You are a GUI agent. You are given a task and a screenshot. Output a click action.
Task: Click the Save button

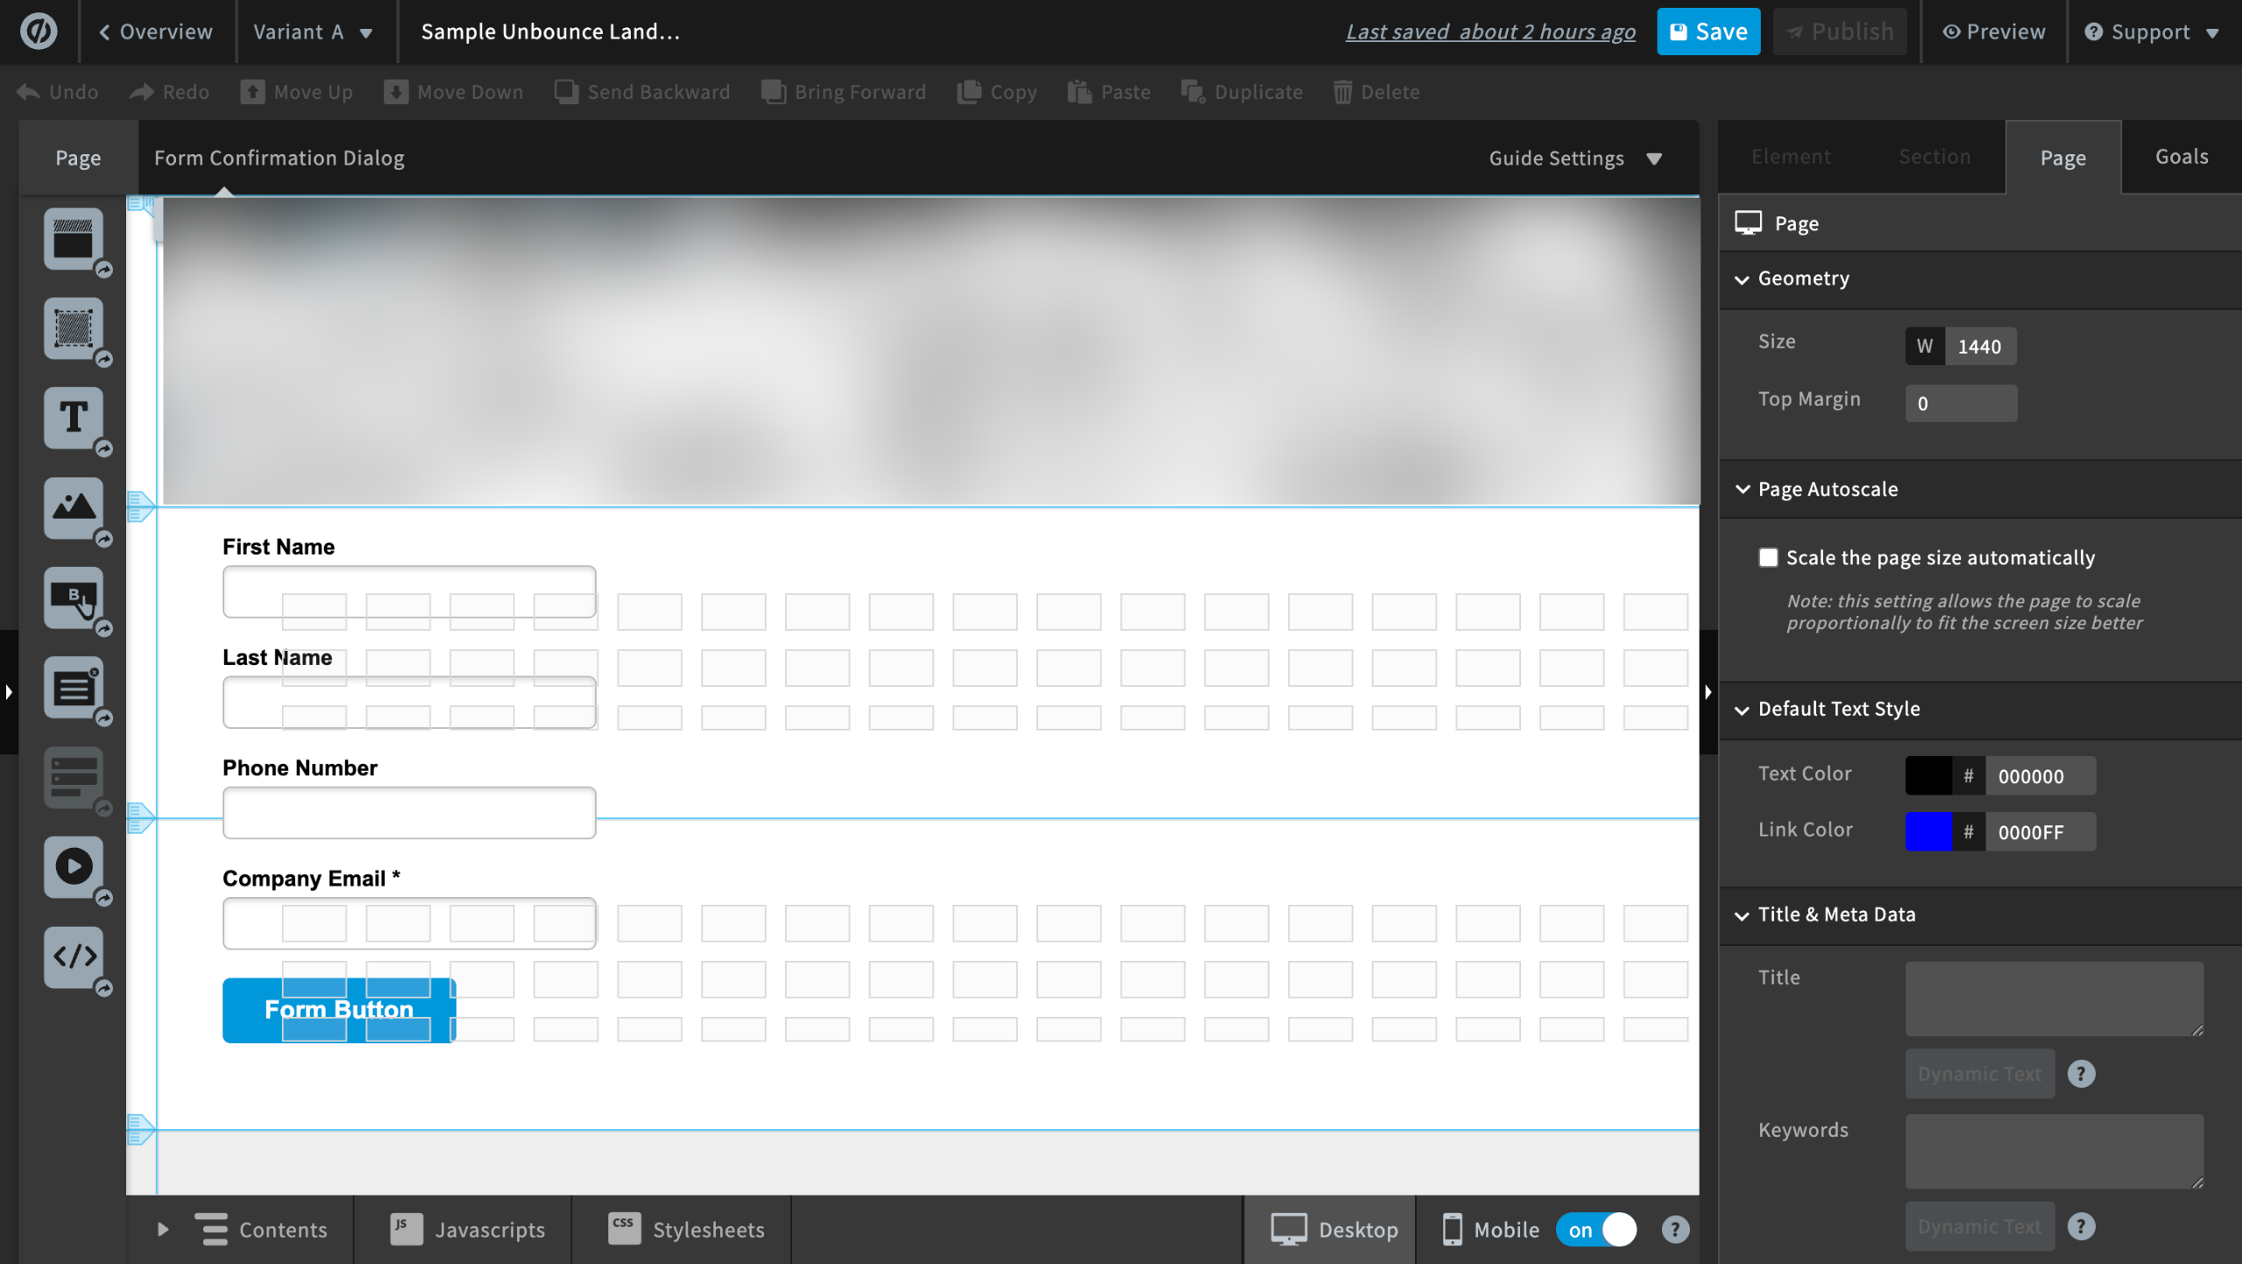coord(1708,32)
